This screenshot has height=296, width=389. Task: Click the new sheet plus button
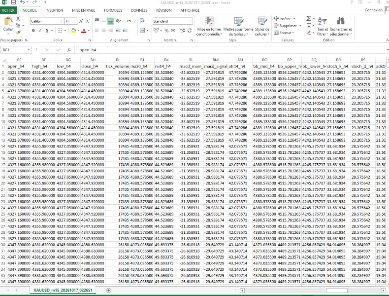tap(108, 290)
